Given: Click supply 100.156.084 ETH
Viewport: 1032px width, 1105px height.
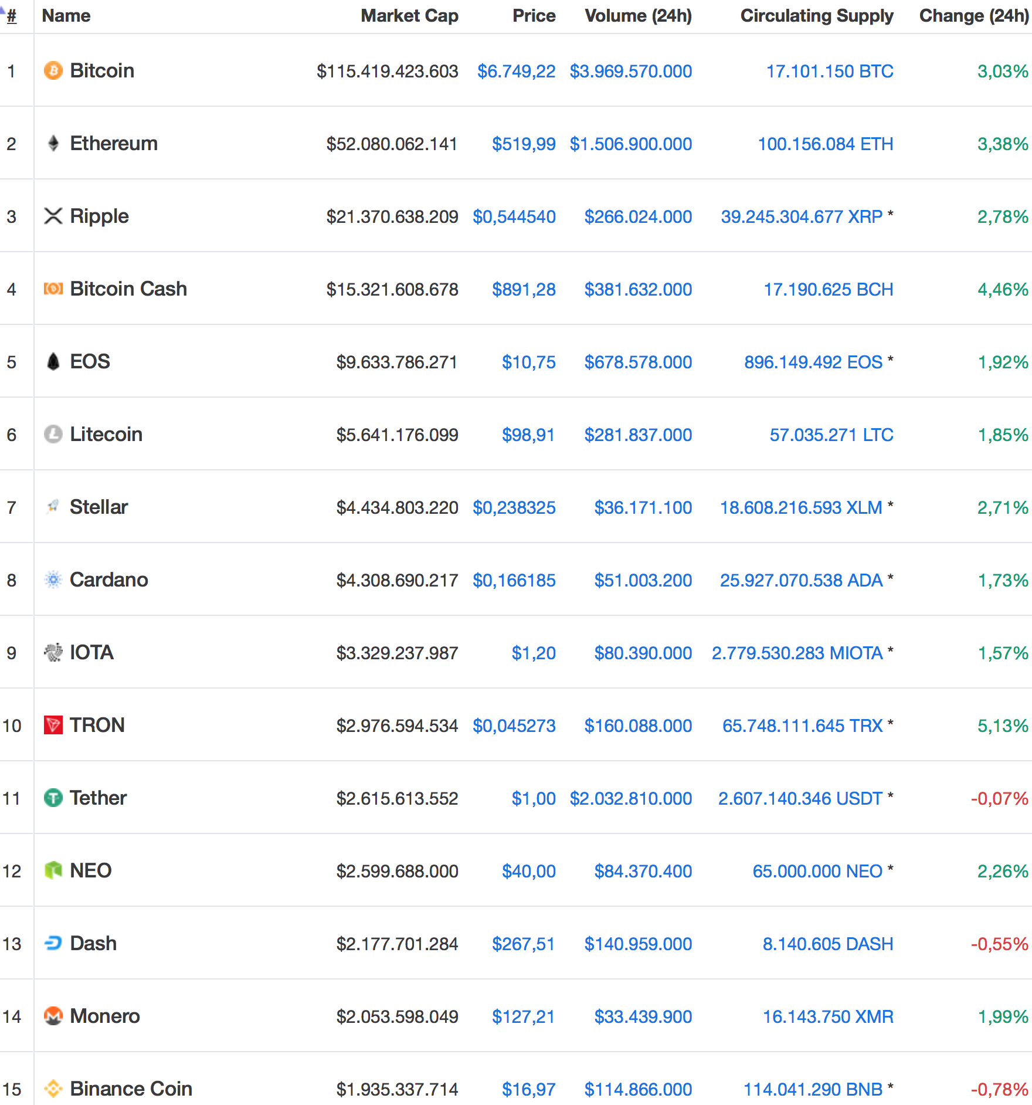Looking at the screenshot, I should (826, 144).
